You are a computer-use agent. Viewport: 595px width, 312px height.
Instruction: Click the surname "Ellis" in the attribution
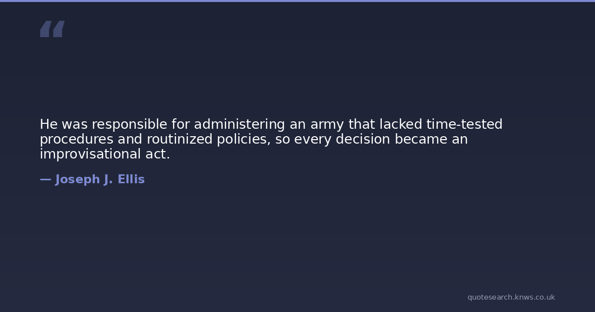tap(131, 180)
